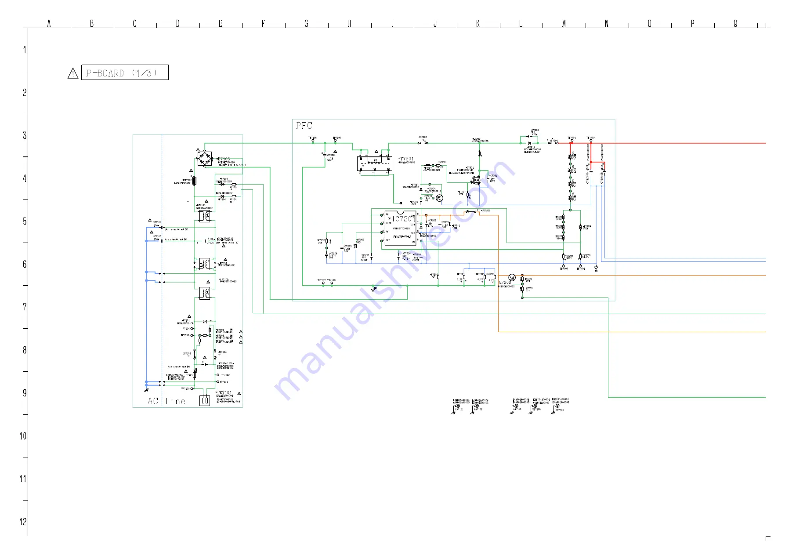Select the P-BOARD (1/3) title box

tap(125, 73)
